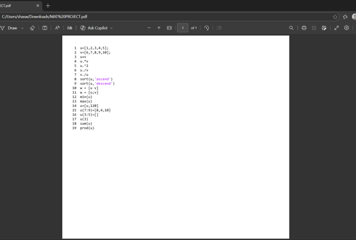The width and height of the screenshot is (356, 240).
Task: Save the PDF
Action: click(x=314, y=28)
